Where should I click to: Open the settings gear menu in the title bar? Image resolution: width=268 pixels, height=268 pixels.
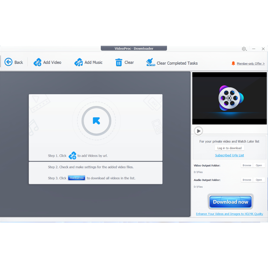tap(244, 49)
